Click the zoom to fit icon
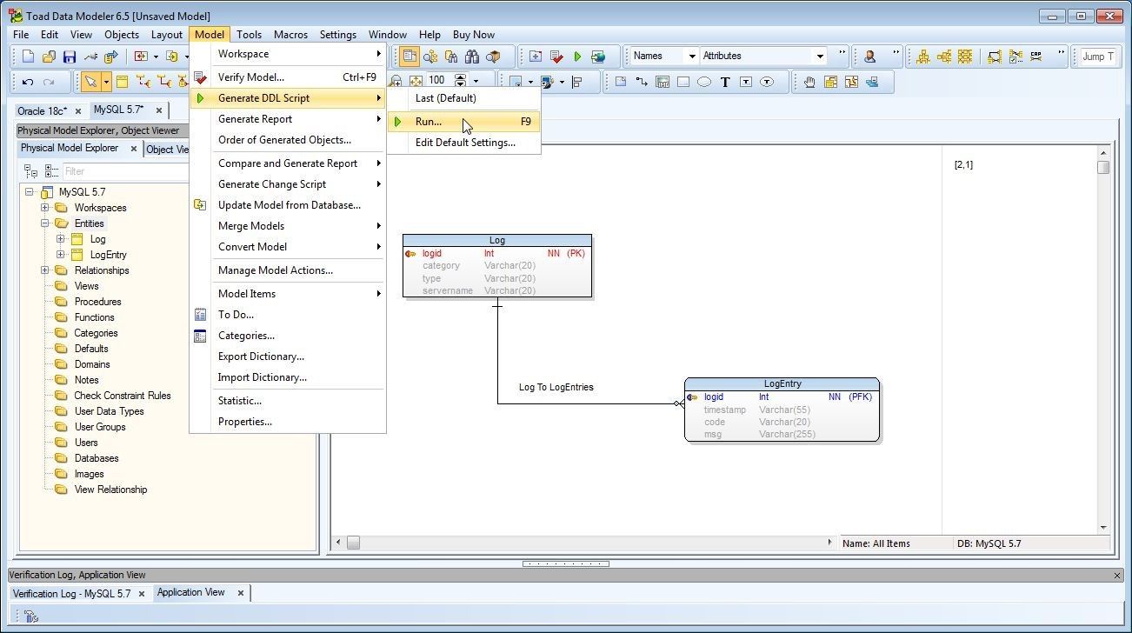 point(416,81)
